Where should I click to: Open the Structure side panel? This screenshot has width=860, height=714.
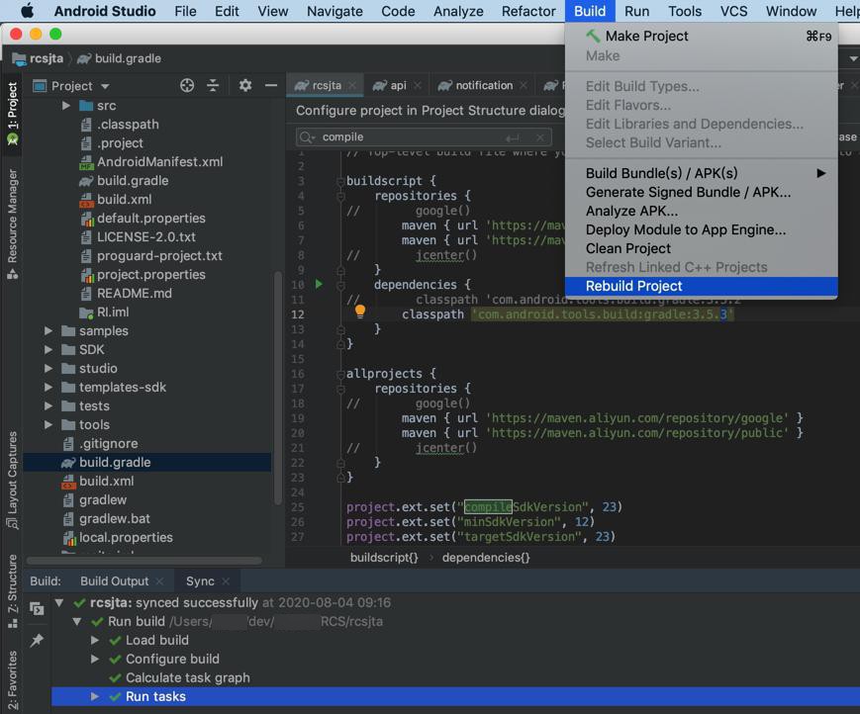tap(12, 591)
